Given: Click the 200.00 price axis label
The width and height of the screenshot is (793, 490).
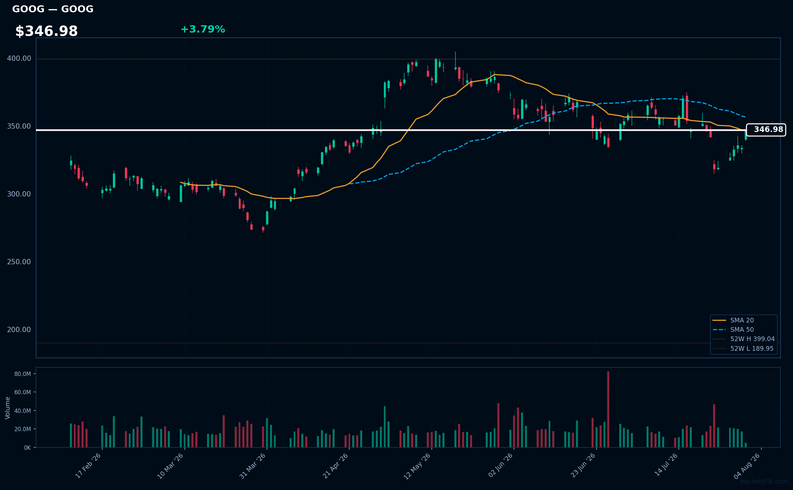Looking at the screenshot, I should click(x=19, y=329).
